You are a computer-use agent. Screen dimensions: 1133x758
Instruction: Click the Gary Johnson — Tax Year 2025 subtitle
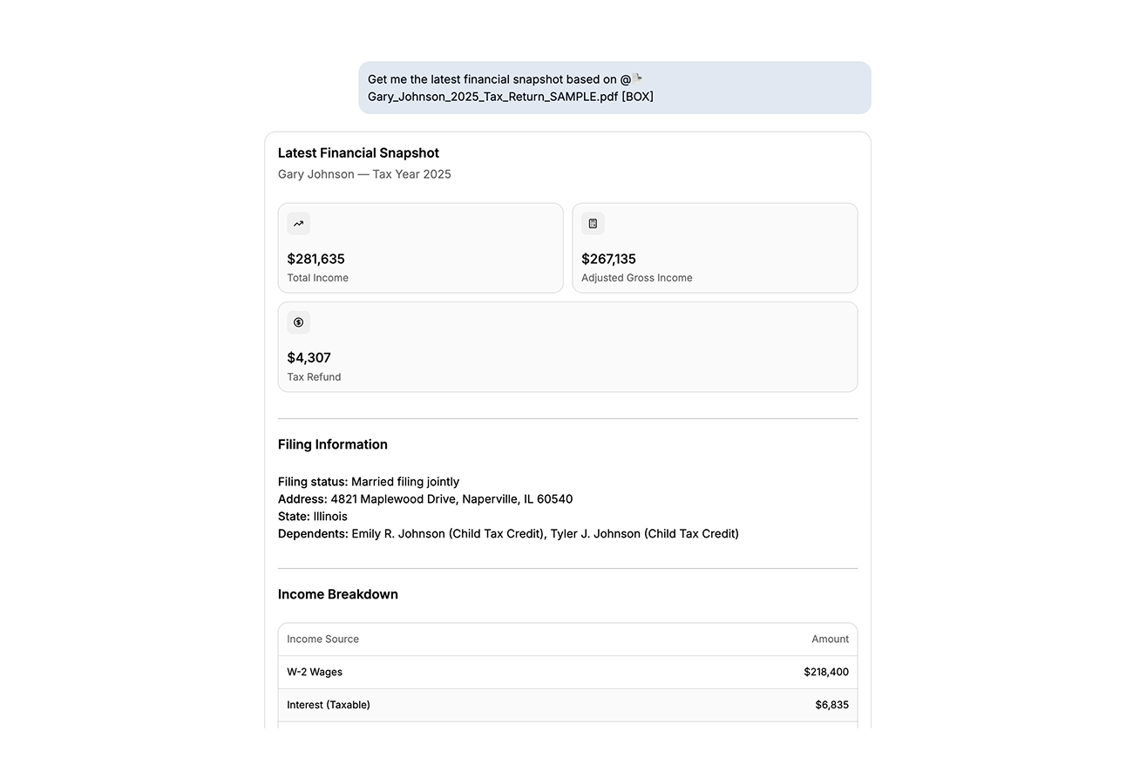click(364, 174)
